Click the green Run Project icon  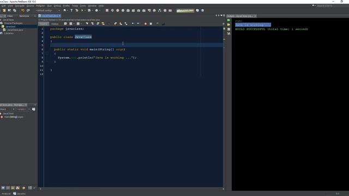pyautogui.click(x=82, y=10)
